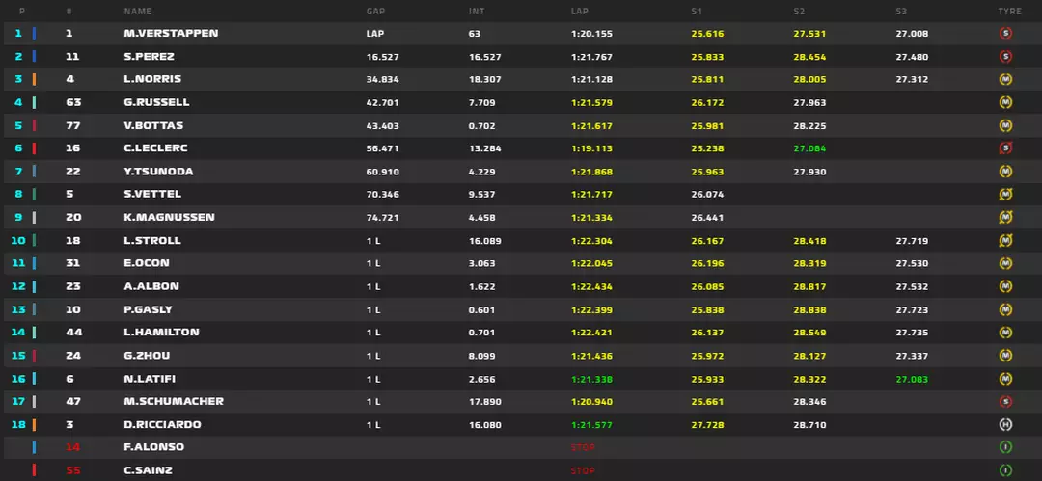Click Vettel's medium tyre icon
Screen dimensions: 1042x481
1006,195
